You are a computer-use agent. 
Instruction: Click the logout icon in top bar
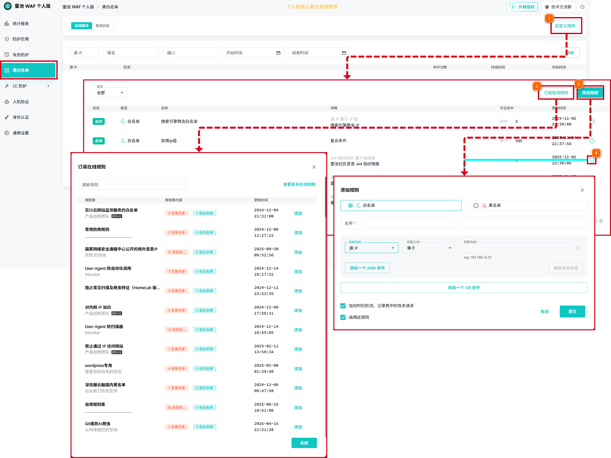582,7
